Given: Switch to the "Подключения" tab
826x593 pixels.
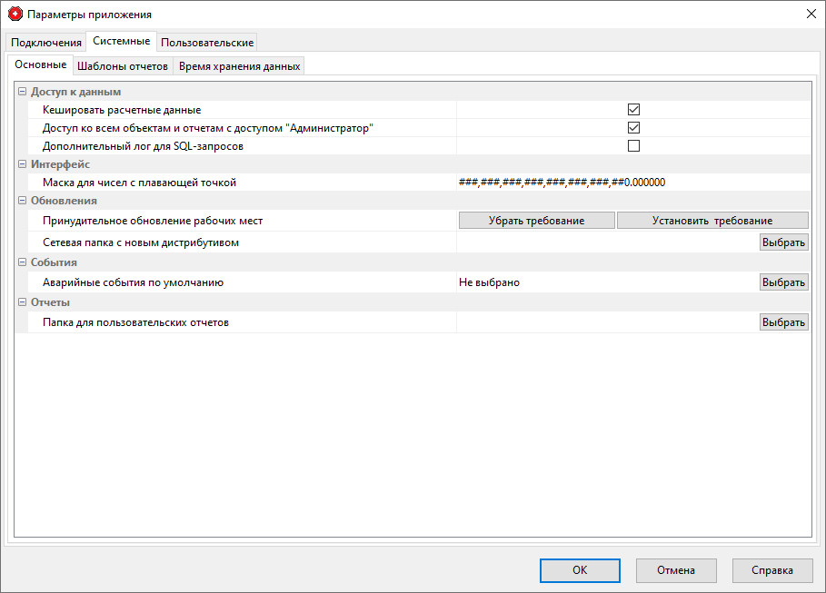Looking at the screenshot, I should pyautogui.click(x=46, y=43).
